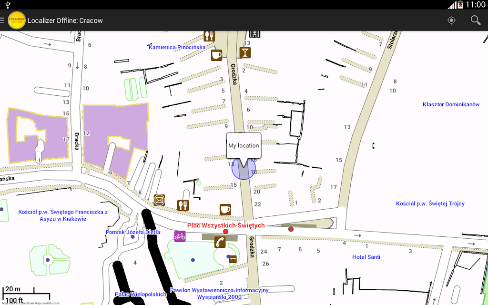Viewport: 488px width, 305px height.
Task: Tap the restaurant icon on the map's top edge
Action: click(x=209, y=35)
